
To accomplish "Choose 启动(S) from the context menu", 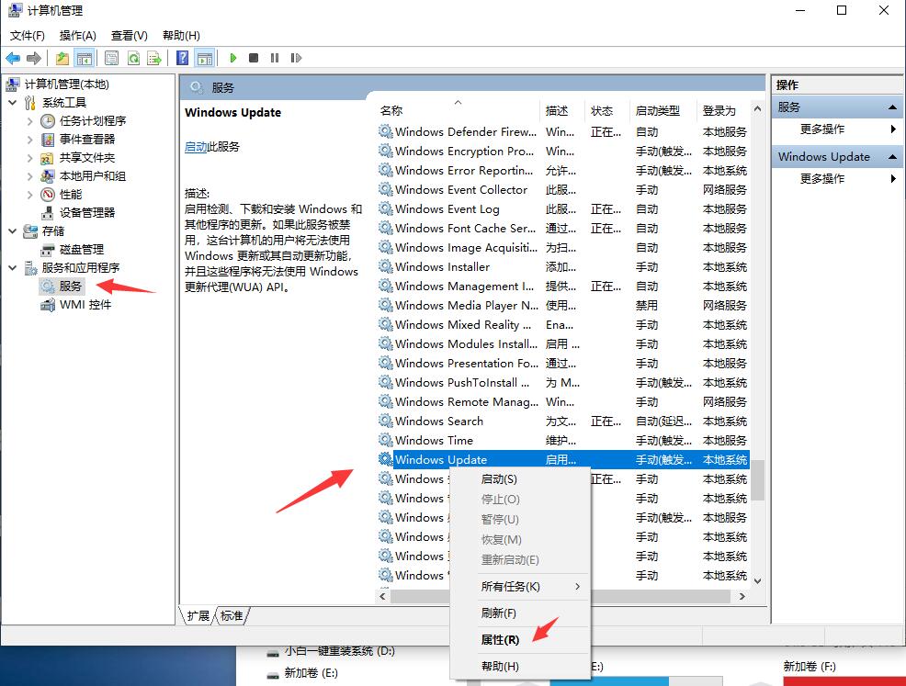I will coord(519,479).
